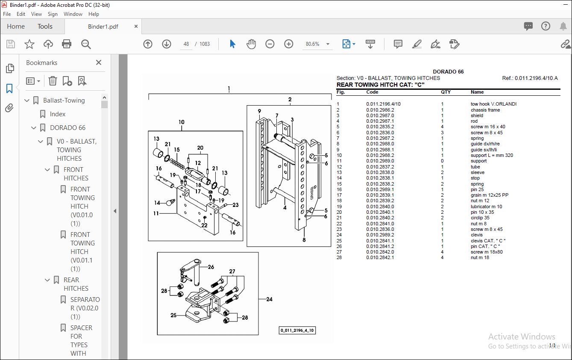Screen dimensions: 572x360
Task: Switch to the Home tab
Action: (x=16, y=27)
